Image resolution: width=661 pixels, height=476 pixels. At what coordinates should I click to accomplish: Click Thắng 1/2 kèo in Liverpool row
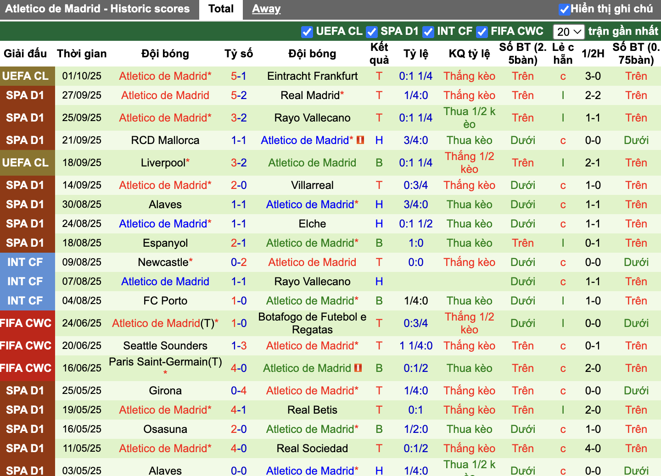pos(469,163)
